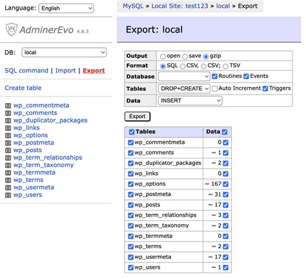Open wp_duplicator_packages table link in sidebar

50,120
